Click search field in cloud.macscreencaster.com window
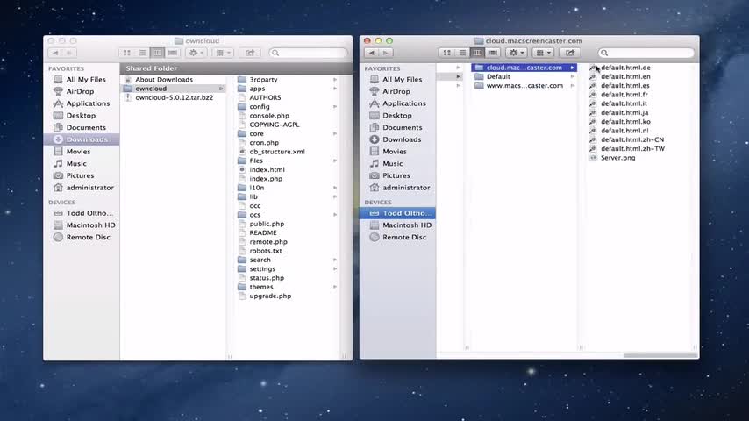749x421 pixels. point(646,53)
